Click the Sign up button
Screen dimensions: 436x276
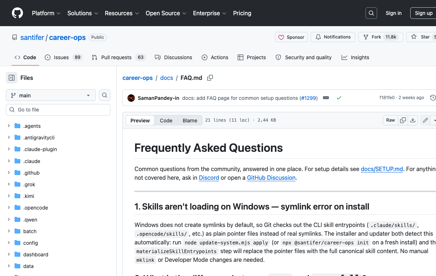pyautogui.click(x=424, y=13)
